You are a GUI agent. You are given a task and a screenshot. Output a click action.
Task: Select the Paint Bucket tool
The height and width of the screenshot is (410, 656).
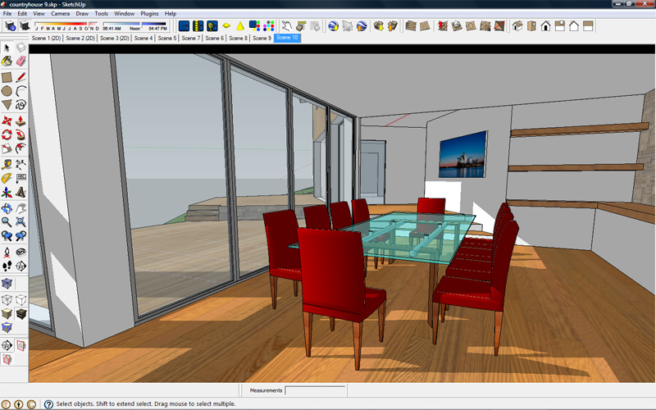(x=7, y=61)
